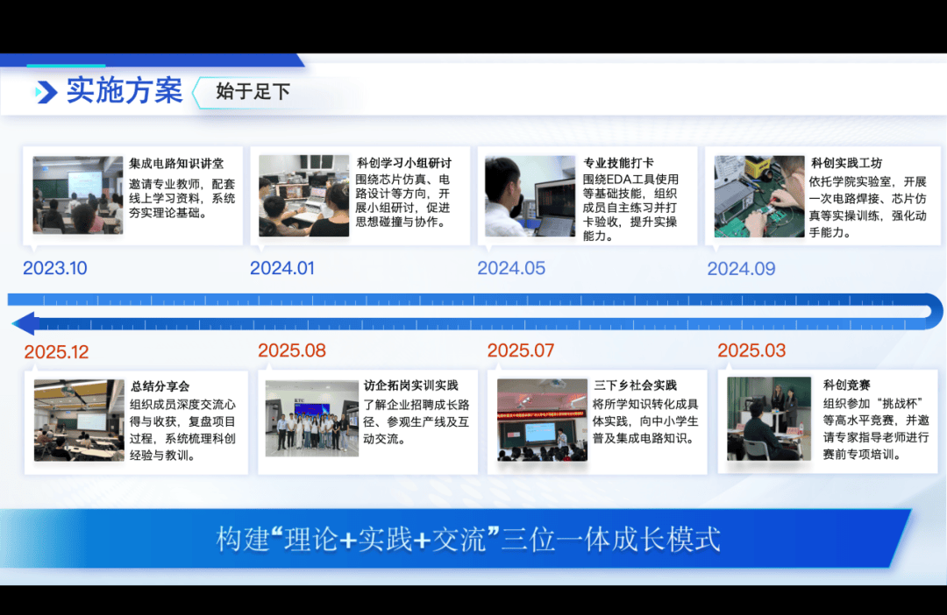Click the red 2025.12 date label
This screenshot has width=947, height=615.
[56, 352]
